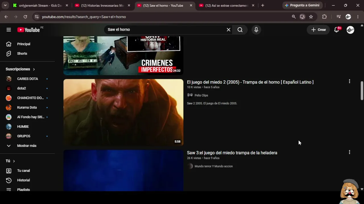Click the description text 'Saw 2 2005. El juego de El miedo 2005.'

pos(212,103)
